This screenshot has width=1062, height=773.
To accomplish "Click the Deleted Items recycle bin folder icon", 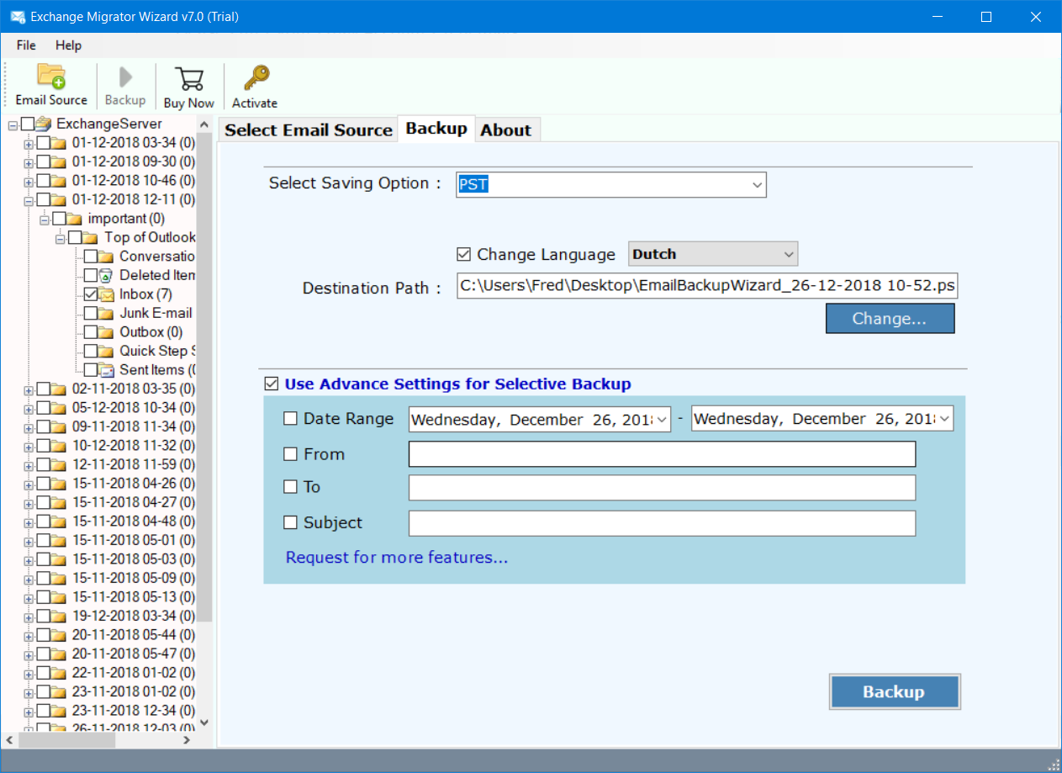I will (107, 275).
